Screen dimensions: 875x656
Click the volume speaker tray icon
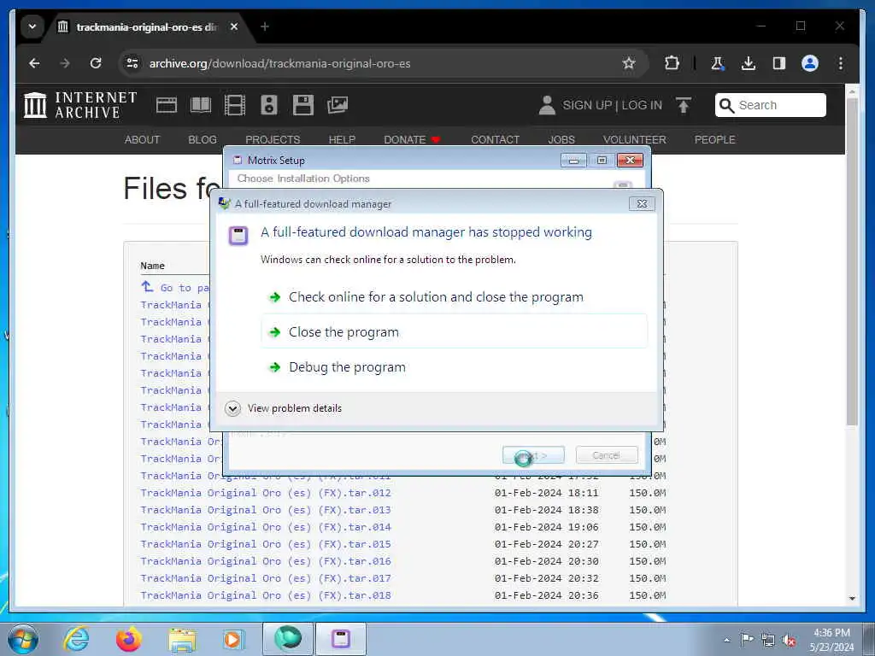click(x=789, y=641)
